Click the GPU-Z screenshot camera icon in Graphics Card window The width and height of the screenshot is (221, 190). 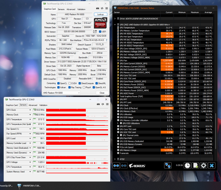pyautogui.click(x=97, y=8)
